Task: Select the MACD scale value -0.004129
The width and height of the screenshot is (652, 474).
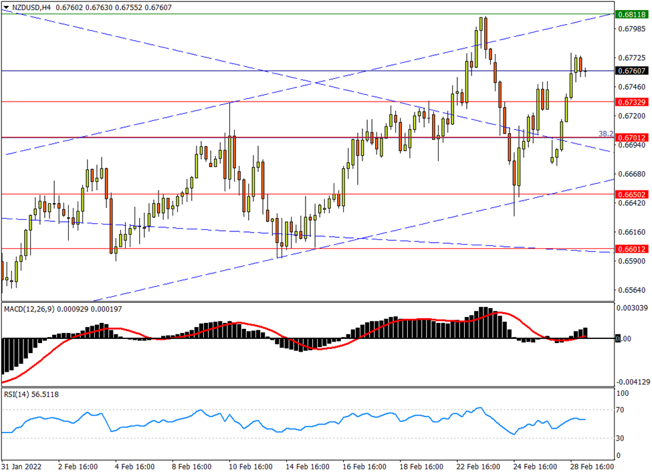Action: click(633, 382)
